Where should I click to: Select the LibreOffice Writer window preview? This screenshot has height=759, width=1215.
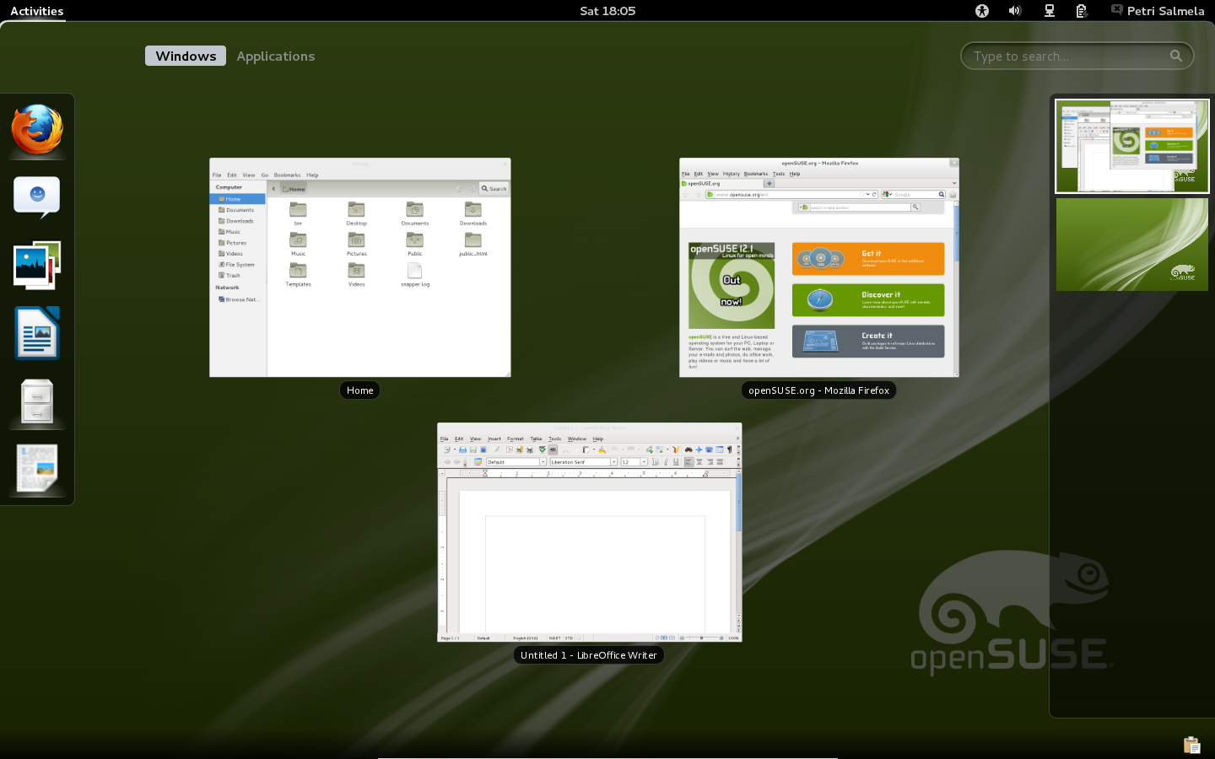coord(590,532)
